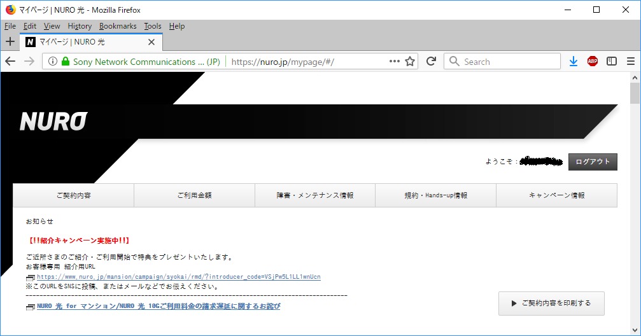Screen dimensions: 641x336
Task: Open a new tab with plus icon
Action: pyautogui.click(x=10, y=41)
